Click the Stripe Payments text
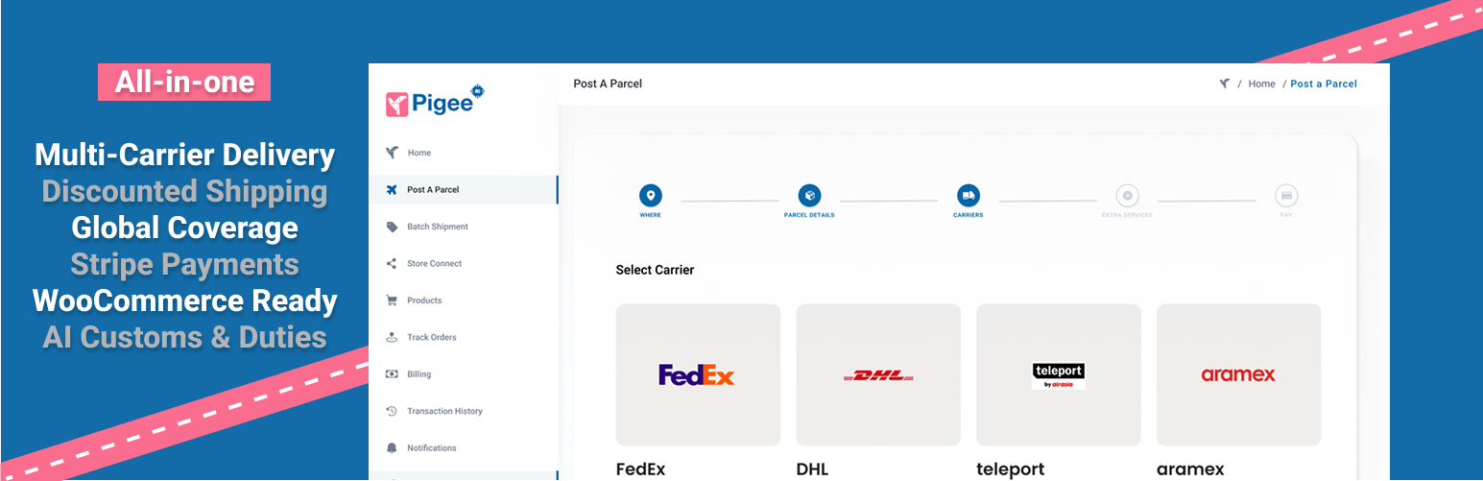The image size is (1483, 481). [184, 264]
